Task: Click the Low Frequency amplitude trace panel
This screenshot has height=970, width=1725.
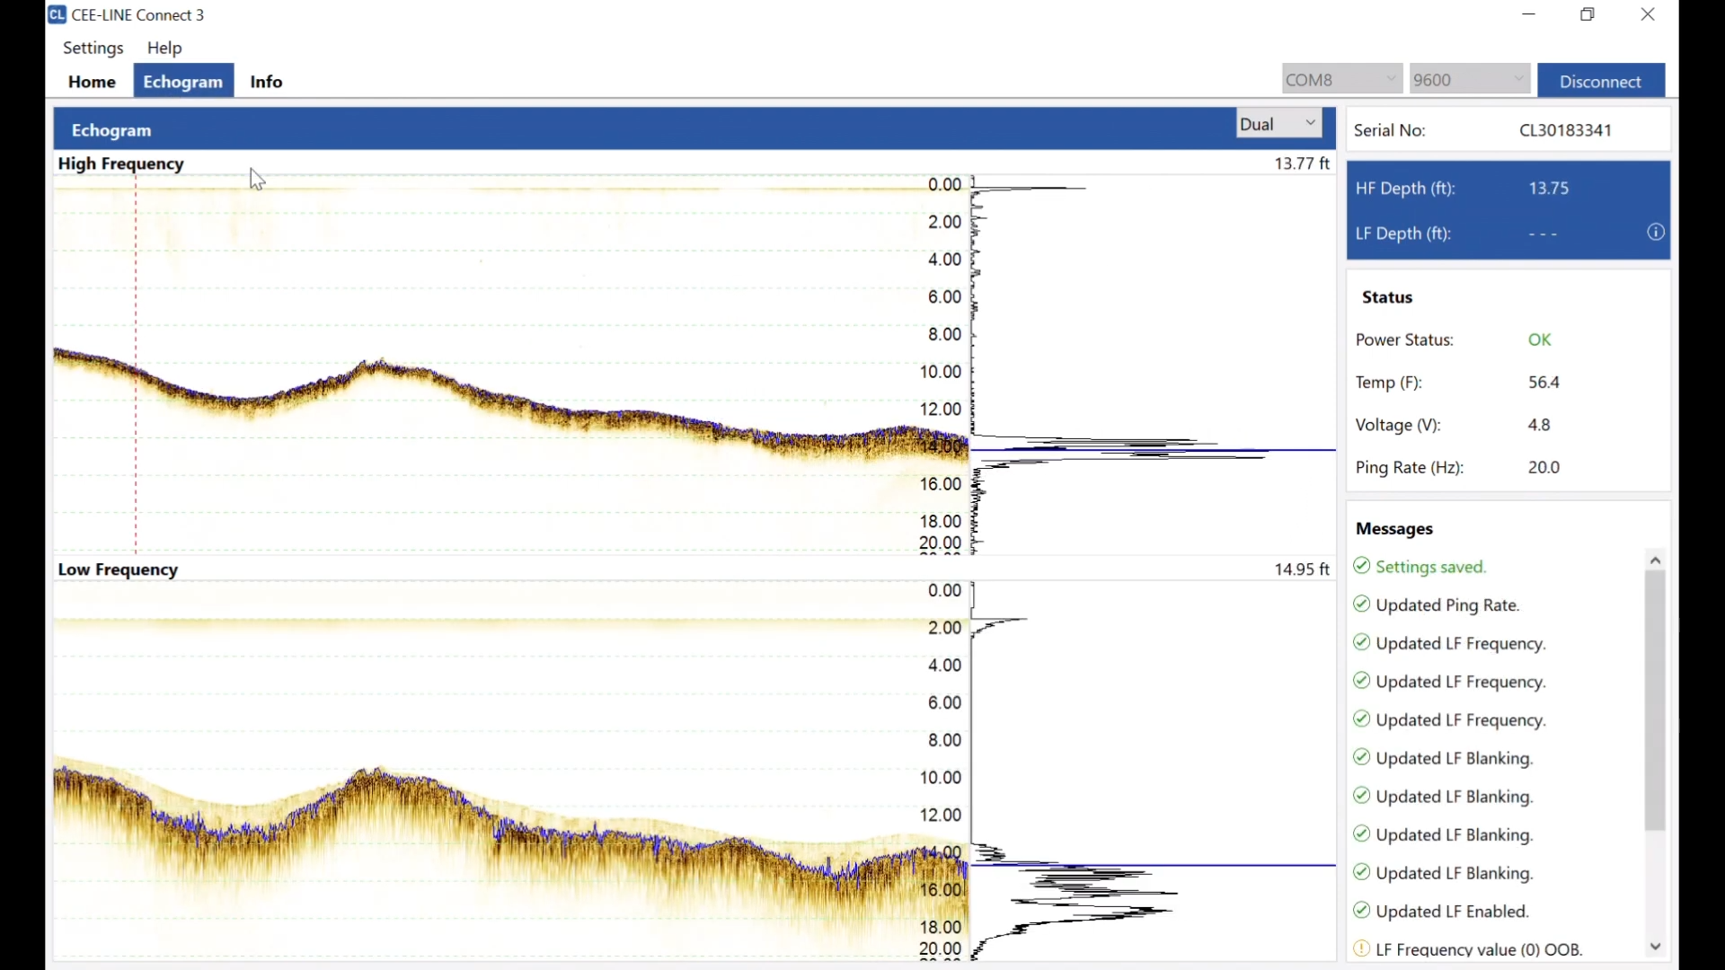Action: 1154,771
